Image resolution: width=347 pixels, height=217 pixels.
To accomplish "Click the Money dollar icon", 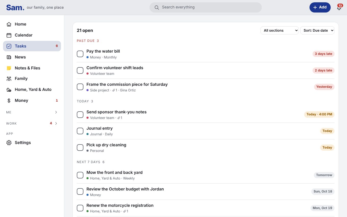I will point(9,101).
